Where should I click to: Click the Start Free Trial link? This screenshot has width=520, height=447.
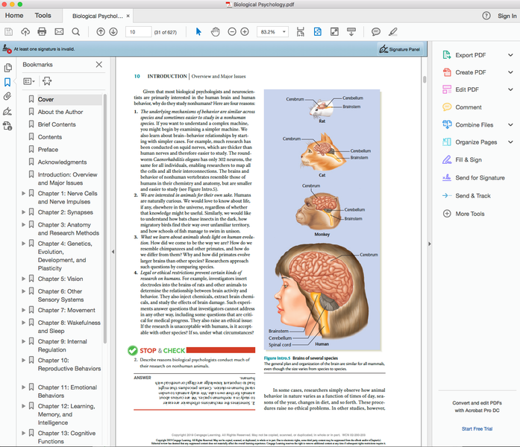click(x=477, y=429)
